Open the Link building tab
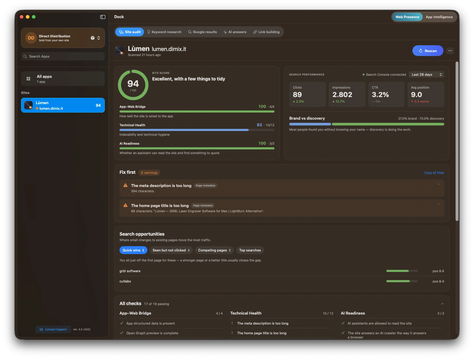Screen dimensions: 474x359 point(266,32)
